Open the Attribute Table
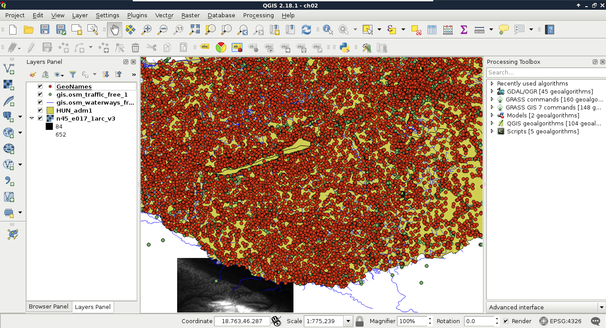Viewport: 606px width, 328px height. 432,30
